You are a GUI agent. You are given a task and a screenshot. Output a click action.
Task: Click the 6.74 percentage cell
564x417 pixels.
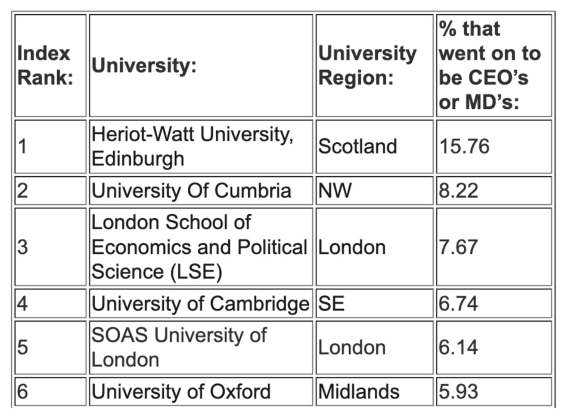[494, 303]
